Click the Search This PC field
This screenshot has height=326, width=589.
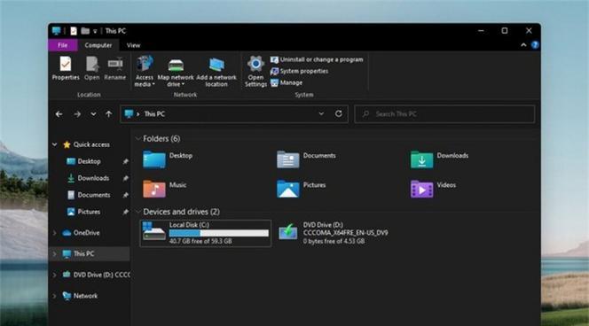(x=444, y=114)
